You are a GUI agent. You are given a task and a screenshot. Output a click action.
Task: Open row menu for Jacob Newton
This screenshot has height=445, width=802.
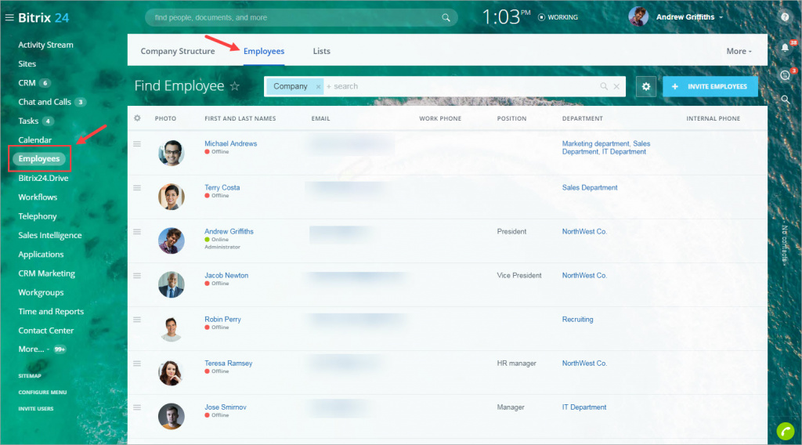pyautogui.click(x=137, y=276)
